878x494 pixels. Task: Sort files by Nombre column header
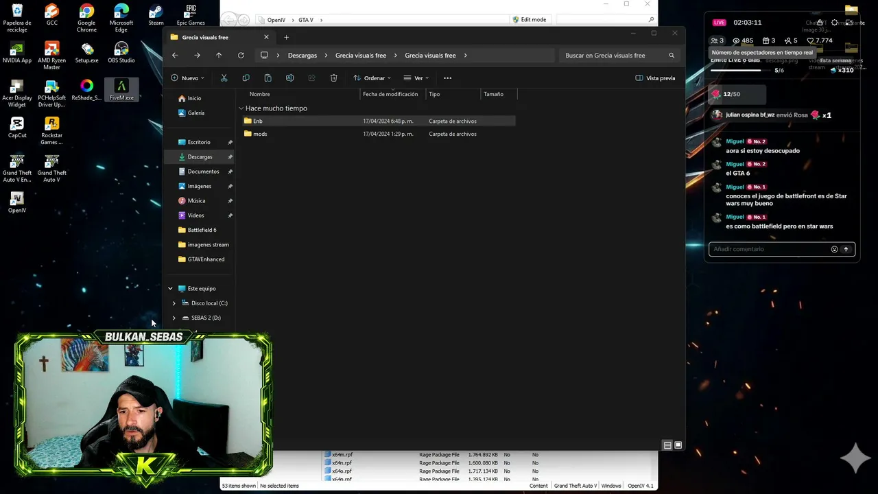click(259, 94)
